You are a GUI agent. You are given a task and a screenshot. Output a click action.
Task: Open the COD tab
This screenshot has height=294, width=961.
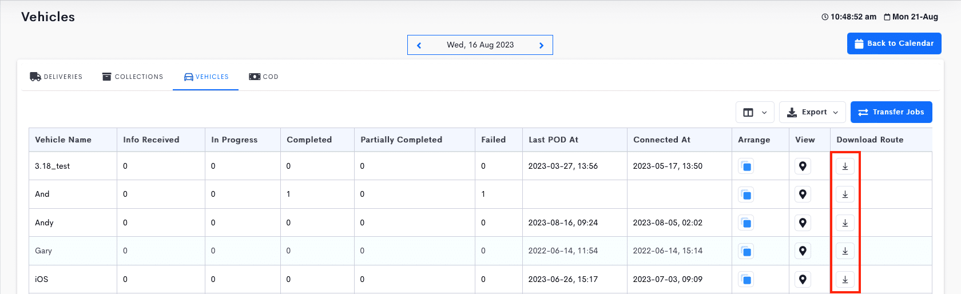[264, 77]
